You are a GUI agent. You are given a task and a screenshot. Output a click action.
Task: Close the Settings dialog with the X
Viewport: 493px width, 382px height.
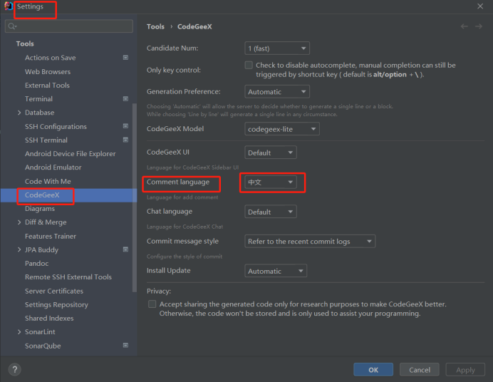[x=480, y=6]
